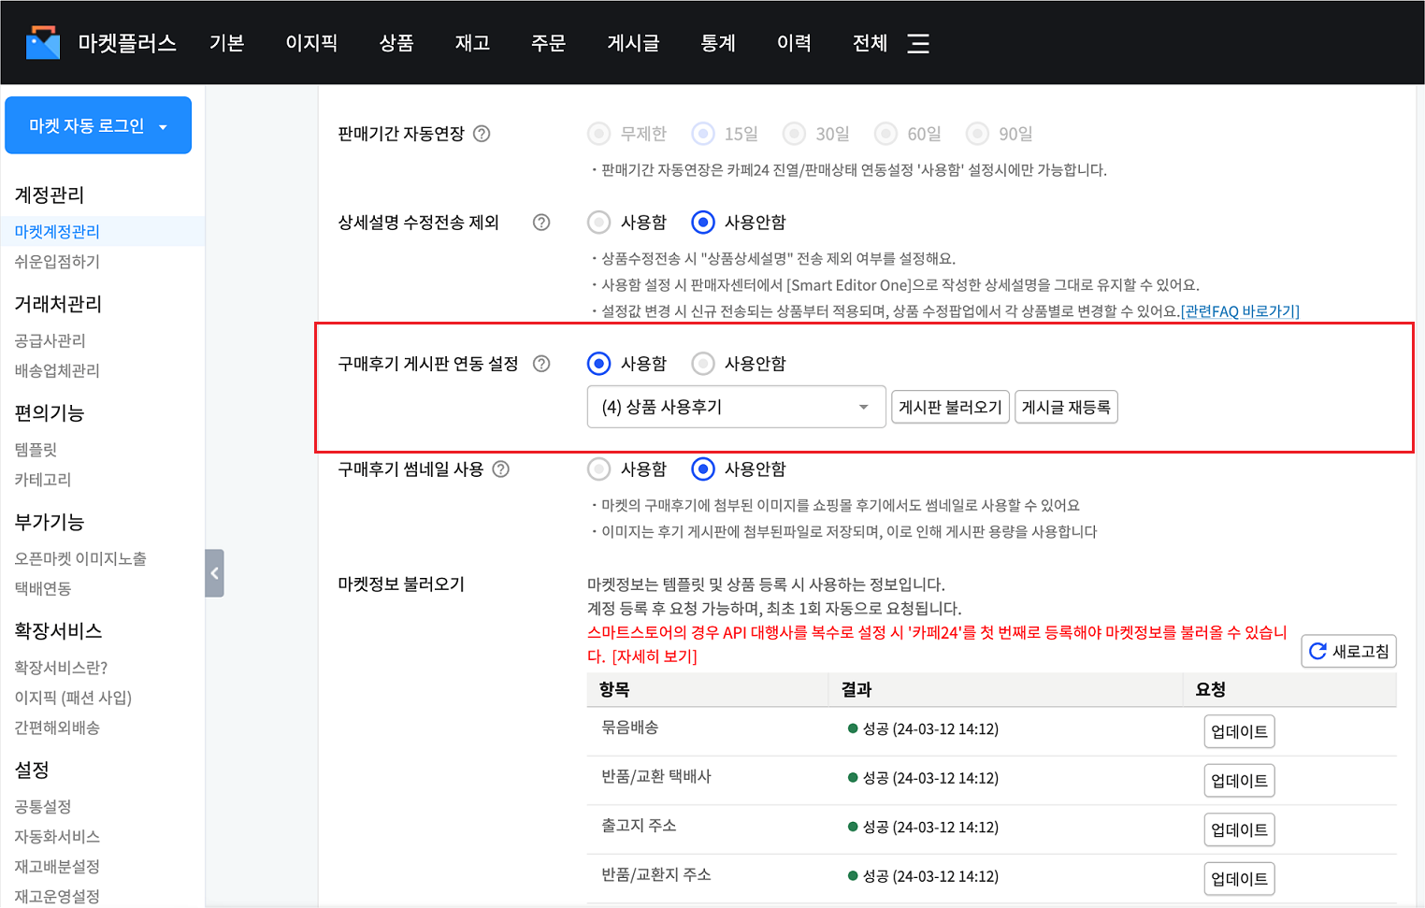Go to 택배연동 in sidebar
This screenshot has width=1425, height=908.
pos(43,588)
